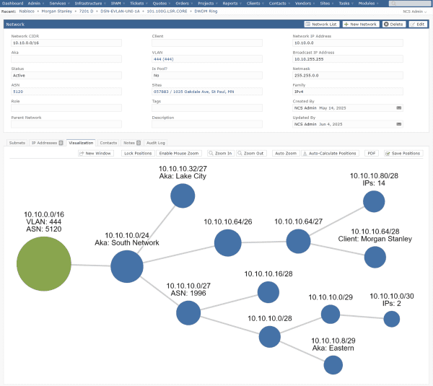
Task: Click the Network List button
Action: point(321,25)
